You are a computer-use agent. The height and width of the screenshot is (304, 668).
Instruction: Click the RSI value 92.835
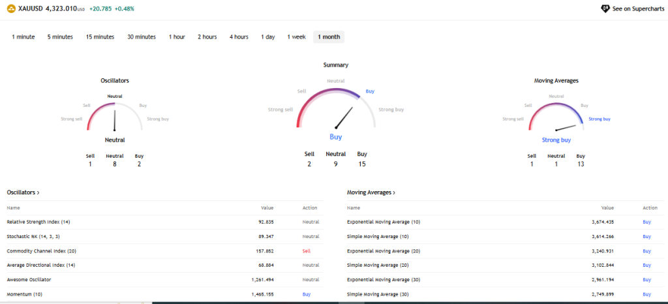pos(266,222)
